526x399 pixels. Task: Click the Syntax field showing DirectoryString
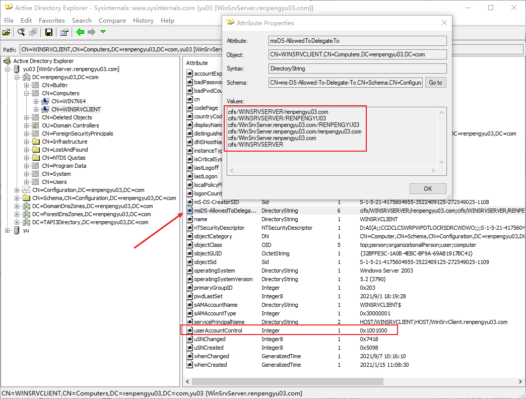coord(358,69)
